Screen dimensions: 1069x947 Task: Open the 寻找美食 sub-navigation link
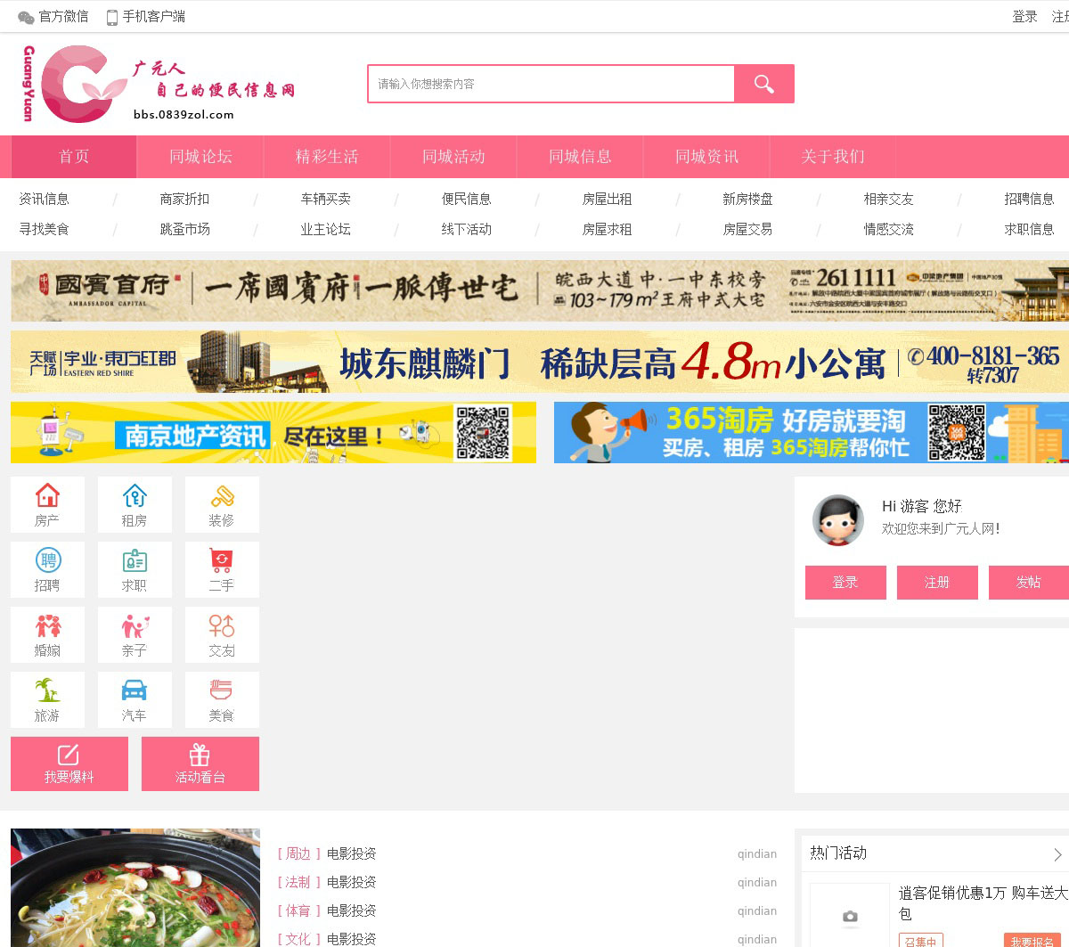point(44,229)
